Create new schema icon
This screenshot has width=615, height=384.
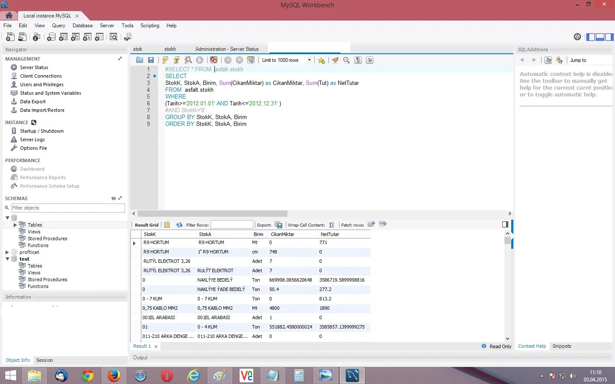(x=51, y=37)
